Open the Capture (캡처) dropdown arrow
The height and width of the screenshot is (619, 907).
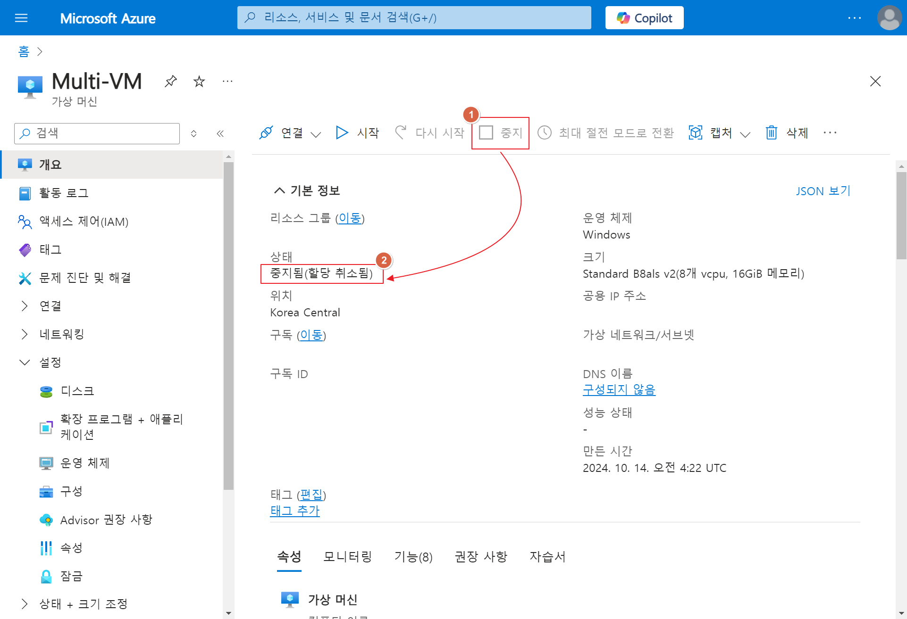(x=745, y=134)
